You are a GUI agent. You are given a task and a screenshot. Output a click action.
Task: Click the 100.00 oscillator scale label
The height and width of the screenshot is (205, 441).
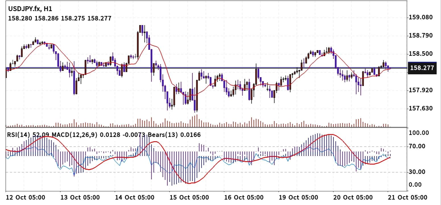[x=419, y=133]
